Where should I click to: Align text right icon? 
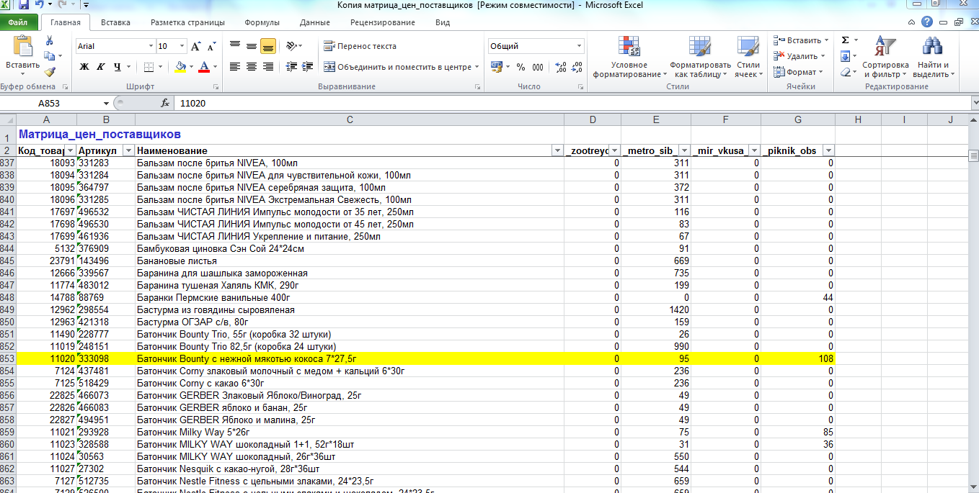pyautogui.click(x=268, y=67)
